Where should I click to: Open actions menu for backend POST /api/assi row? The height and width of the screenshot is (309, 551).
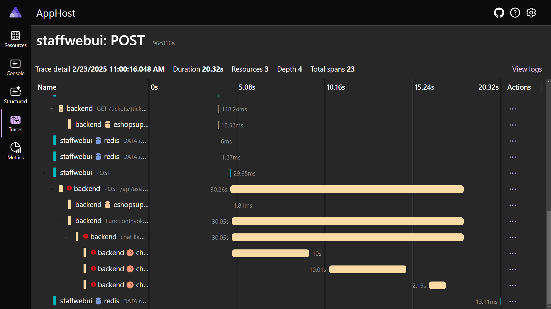(x=513, y=189)
